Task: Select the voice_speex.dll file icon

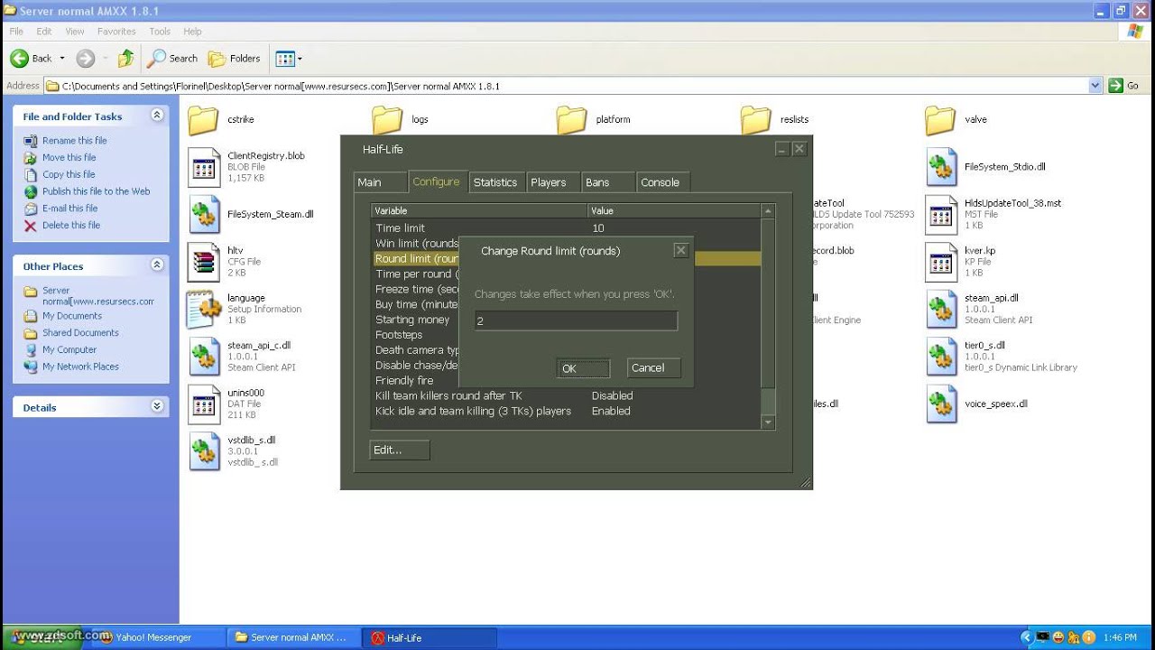Action: 941,404
